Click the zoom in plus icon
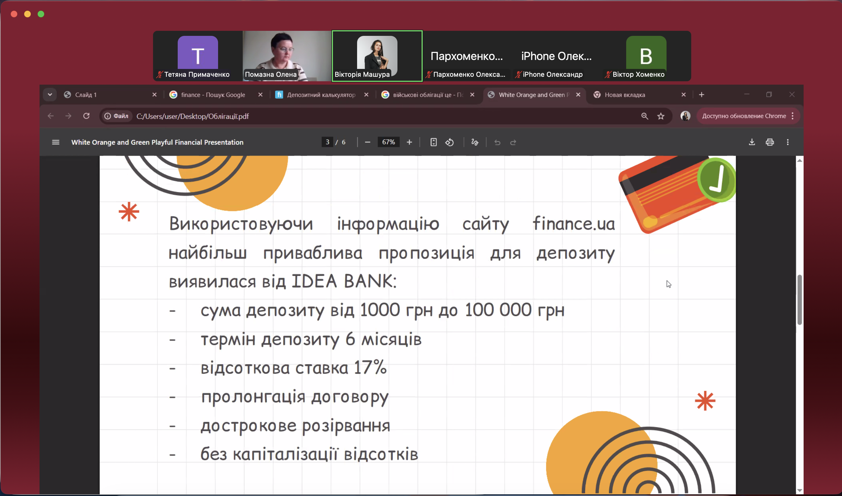 pos(409,142)
